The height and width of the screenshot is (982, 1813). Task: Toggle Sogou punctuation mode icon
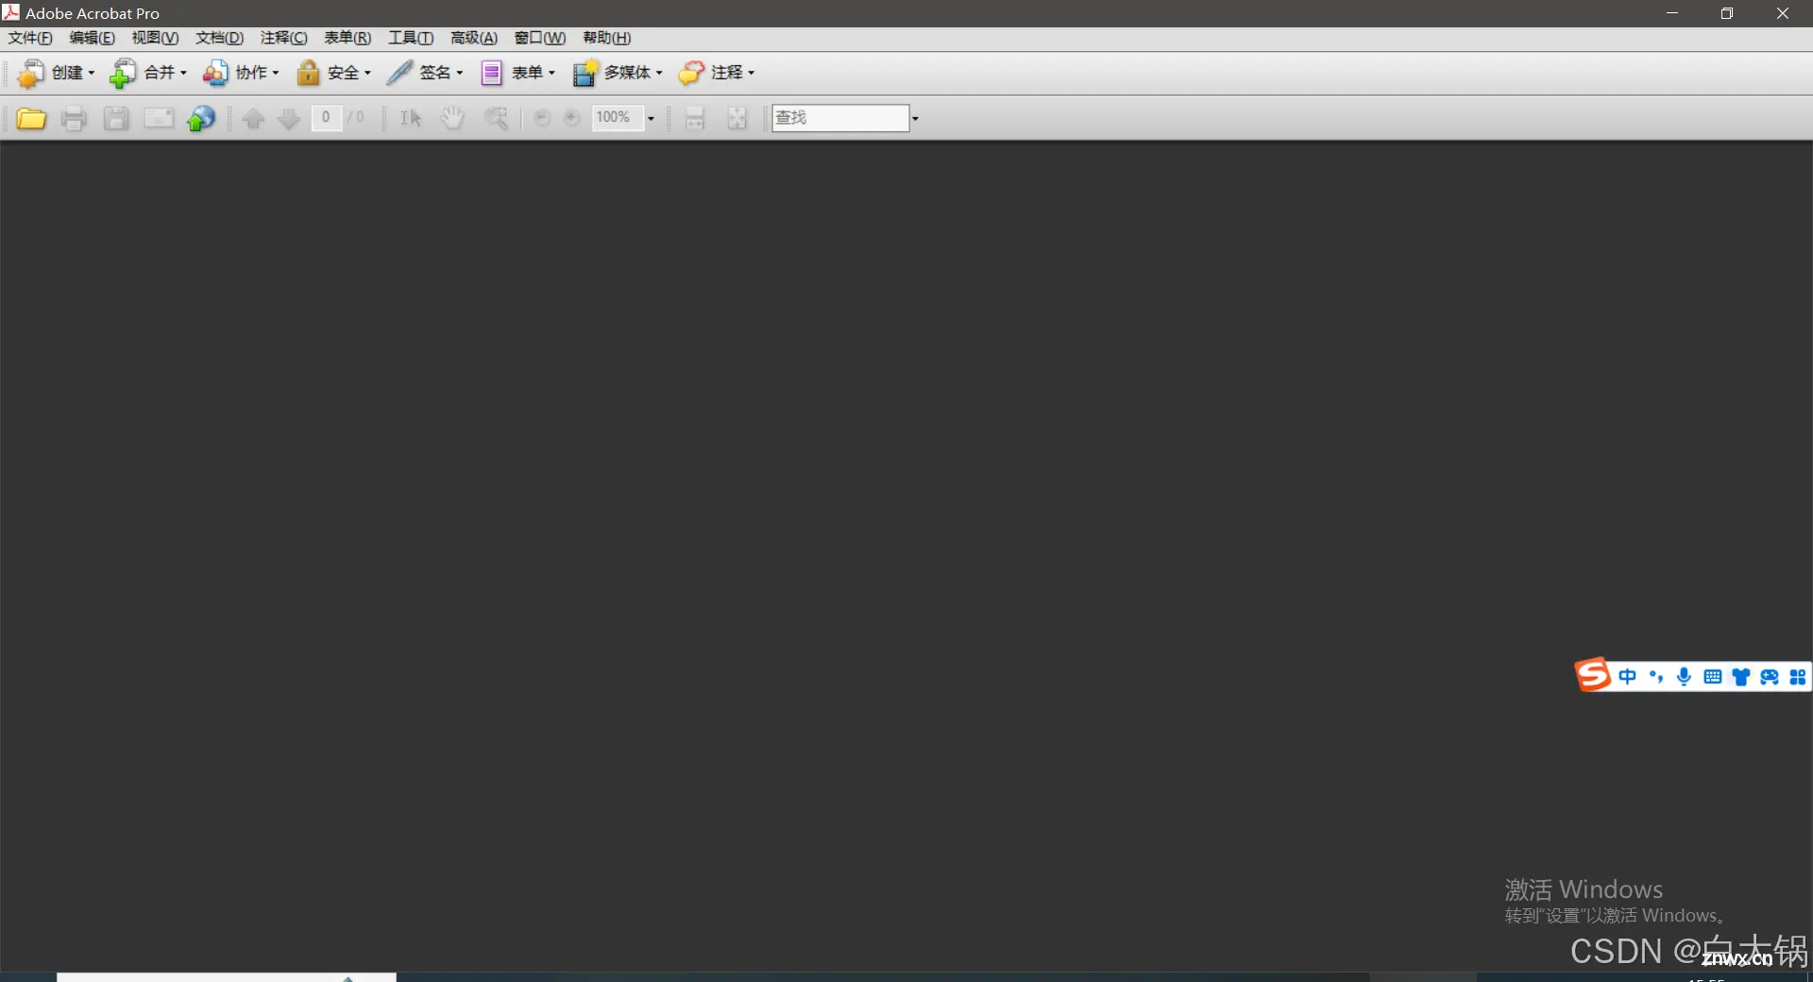pos(1656,677)
